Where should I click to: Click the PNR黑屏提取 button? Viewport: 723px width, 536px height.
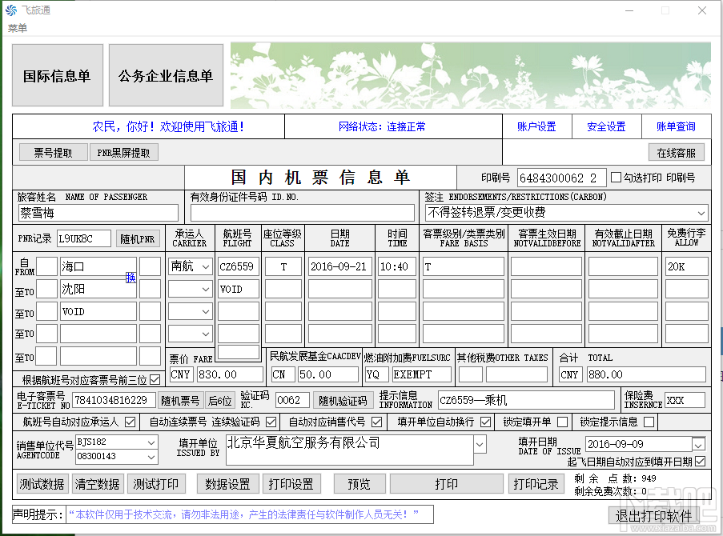123,153
